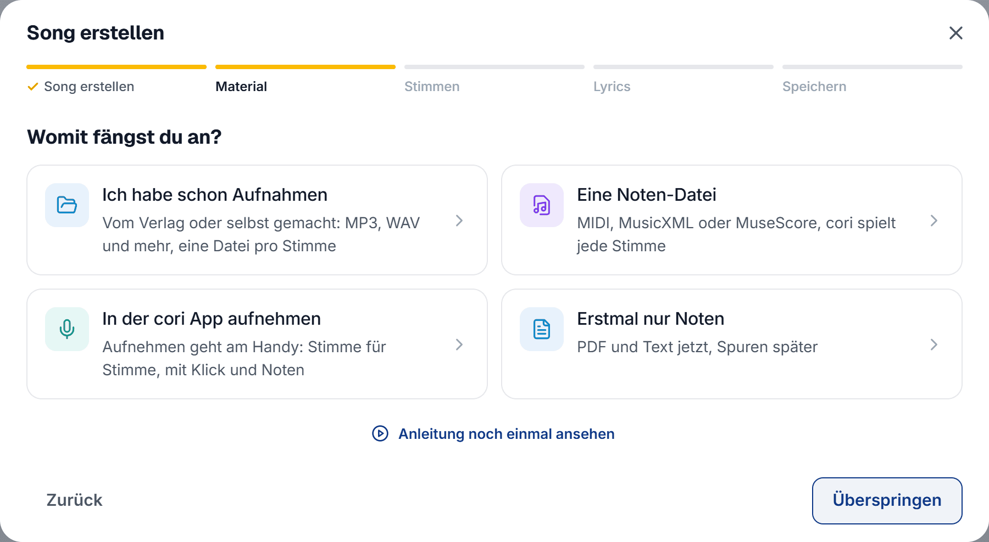Click the text 'PDF und Text jetzt, Spuren später'
Image resolution: width=989 pixels, height=542 pixels.
pyautogui.click(x=697, y=347)
